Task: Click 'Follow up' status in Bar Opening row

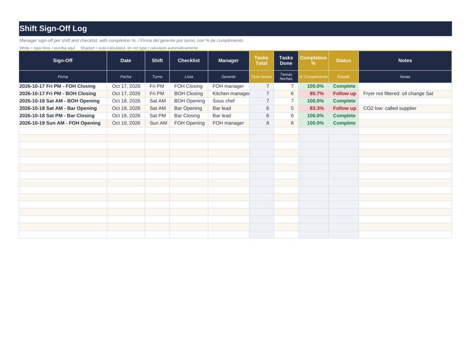Action: click(x=344, y=108)
